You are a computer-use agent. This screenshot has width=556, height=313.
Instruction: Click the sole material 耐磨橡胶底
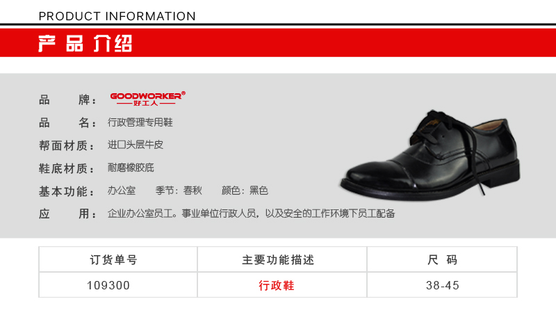point(131,168)
